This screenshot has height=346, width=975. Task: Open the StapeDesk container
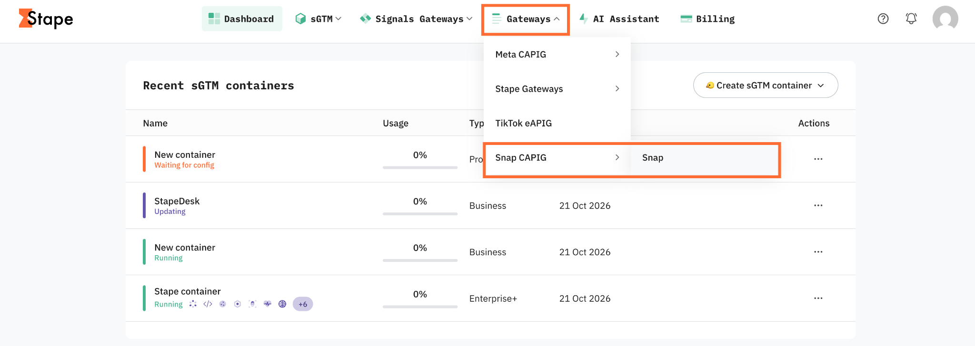(x=177, y=201)
